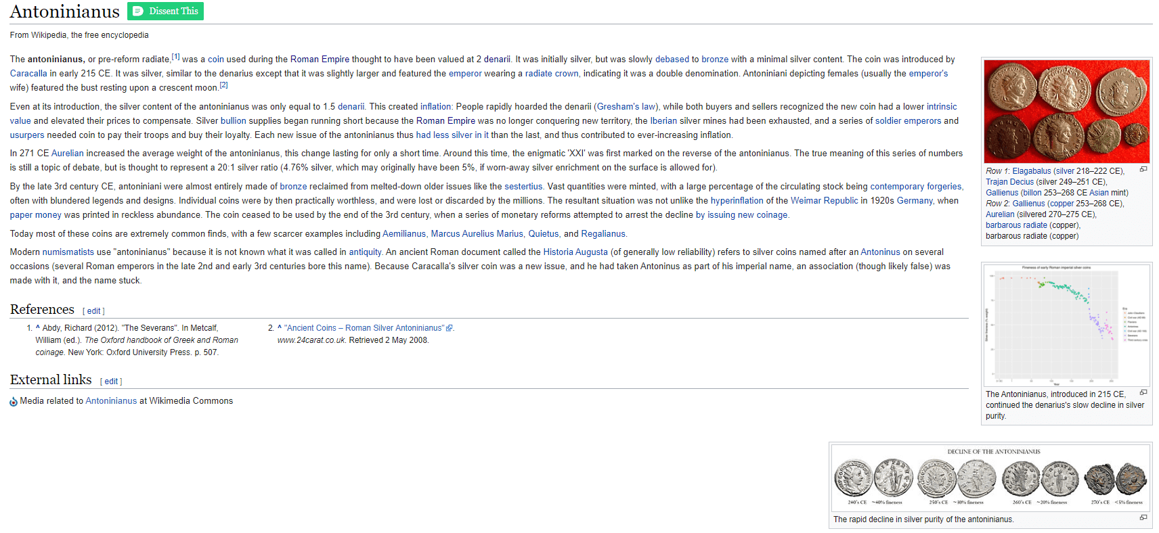
Task: Edit the External links section
Action: pos(111,381)
